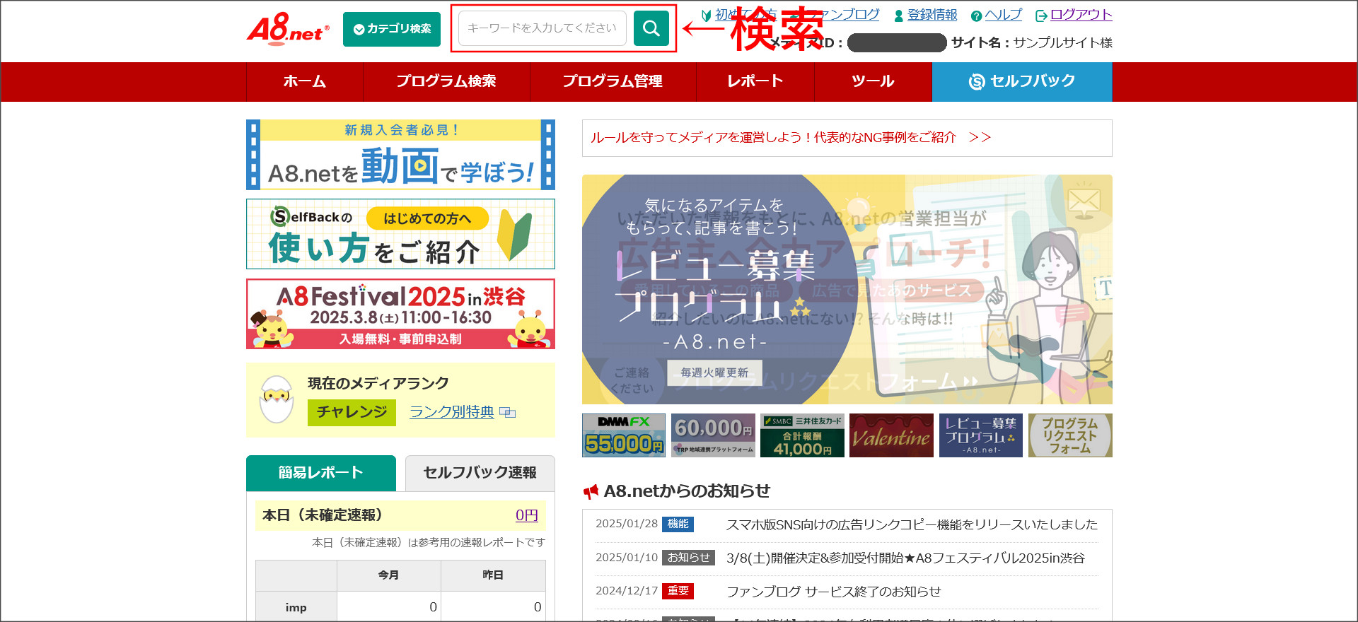1358x622 pixels.
Task: Select the Valentine thumbnail
Action: [891, 435]
